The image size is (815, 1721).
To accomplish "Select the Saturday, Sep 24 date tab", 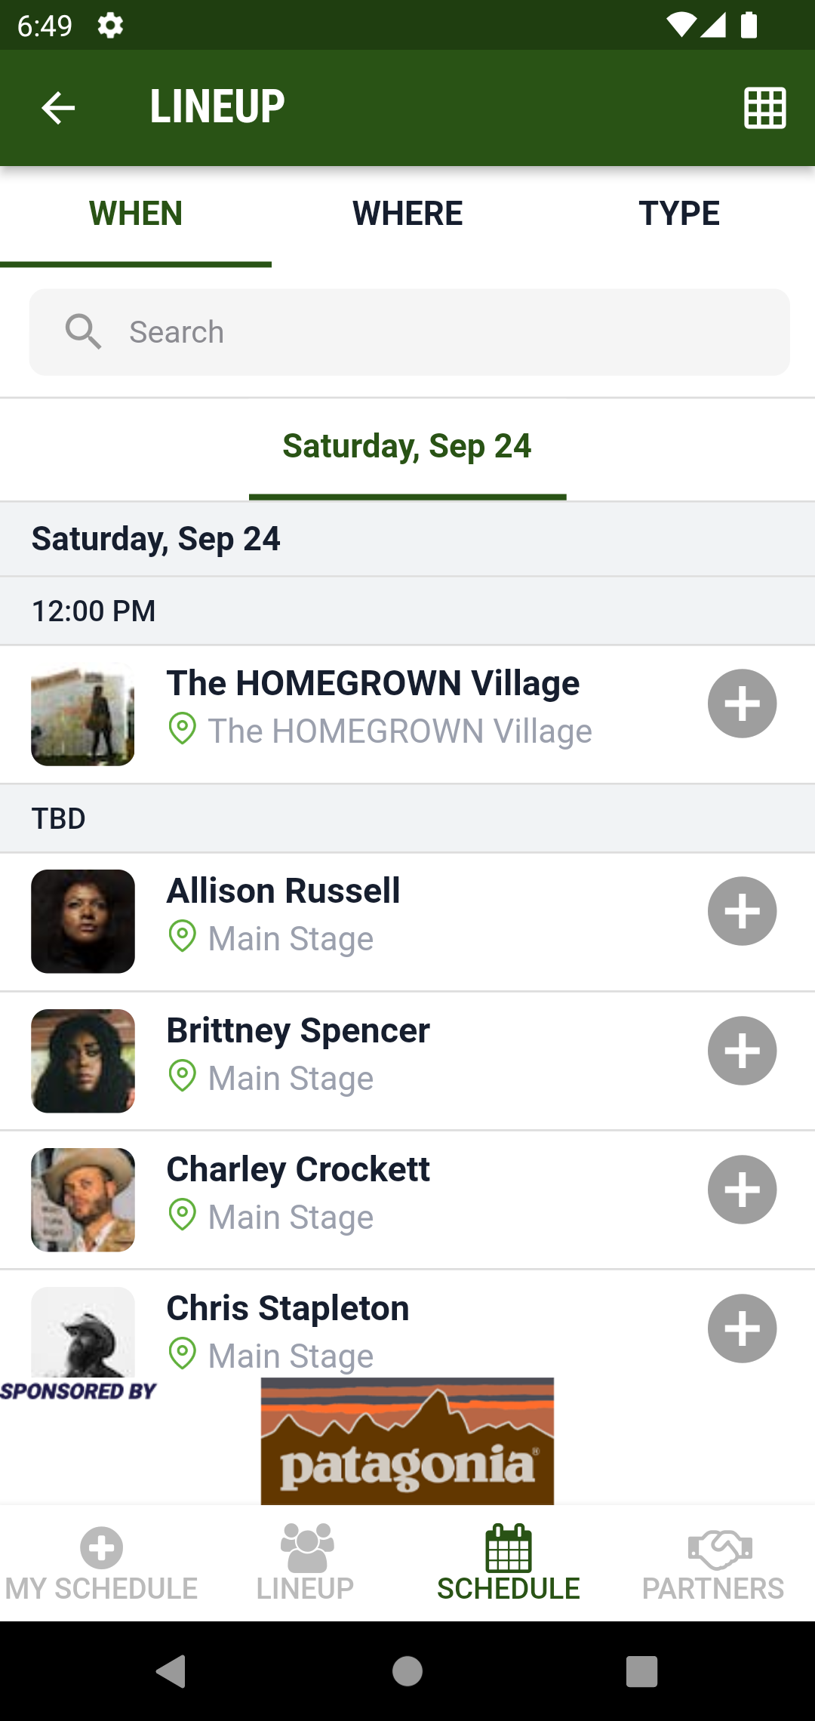I will (407, 446).
